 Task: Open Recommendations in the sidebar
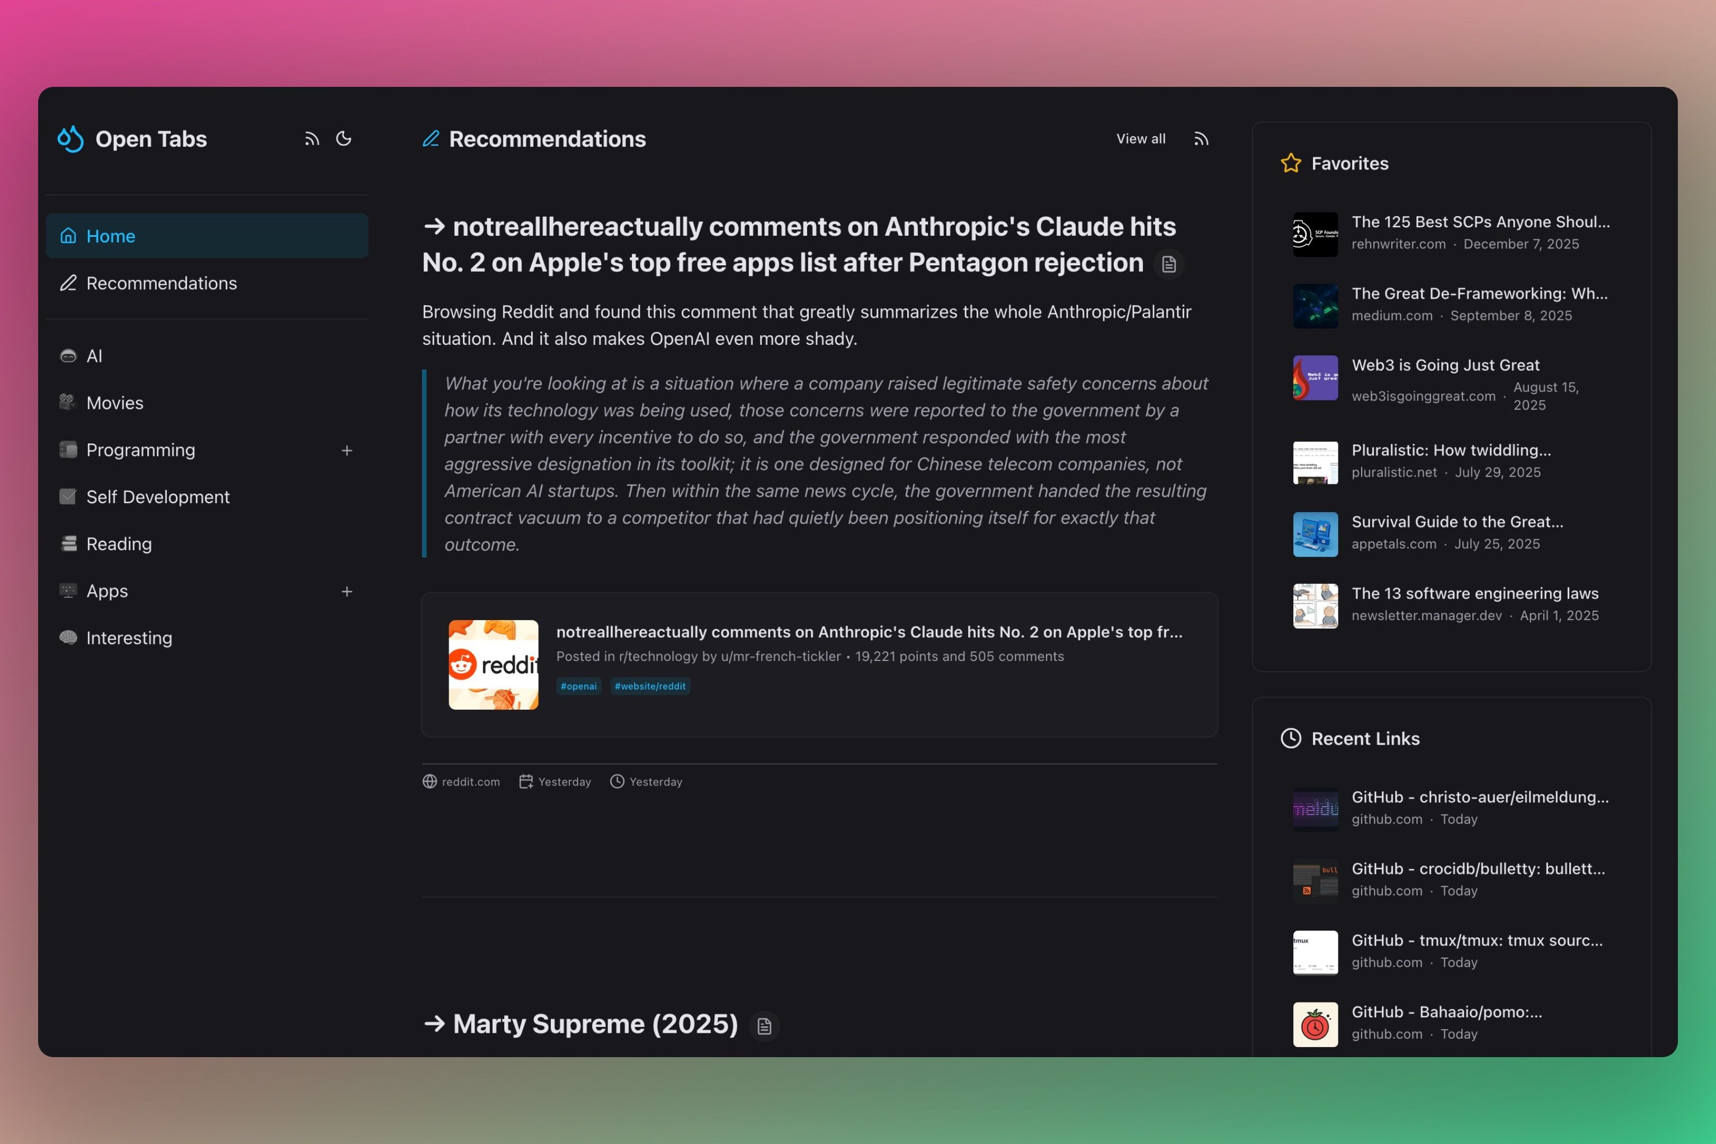[161, 283]
